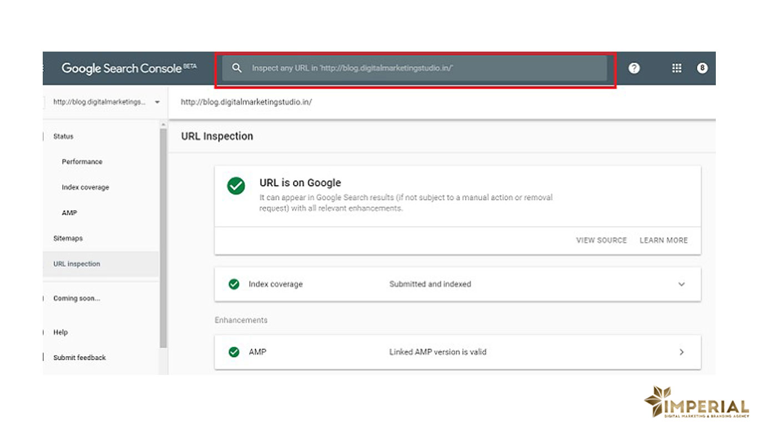This screenshot has width=758, height=426.
Task: Click the VIEW SOURCE button
Action: (601, 240)
